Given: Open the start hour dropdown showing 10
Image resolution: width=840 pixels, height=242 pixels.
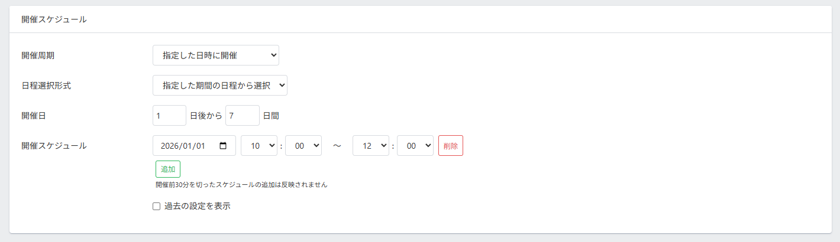Looking at the screenshot, I should pos(259,146).
